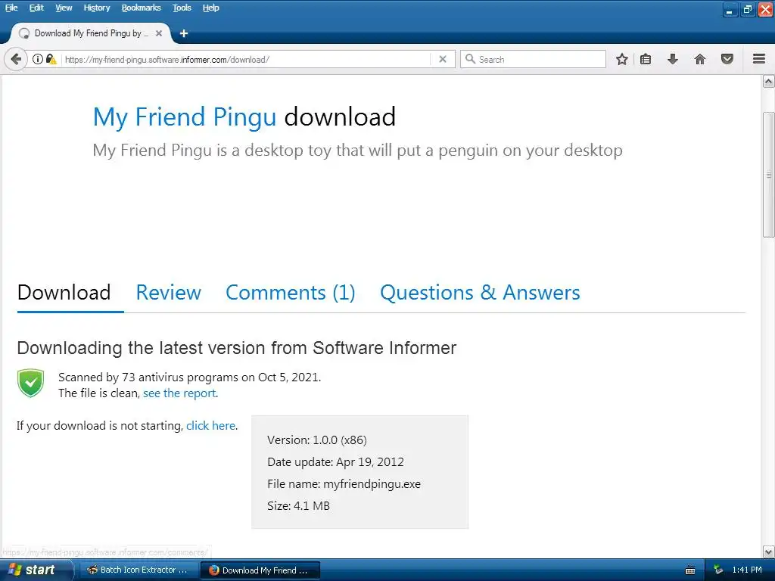The height and width of the screenshot is (581, 775).
Task: Click into the URL address field
Action: click(x=247, y=59)
